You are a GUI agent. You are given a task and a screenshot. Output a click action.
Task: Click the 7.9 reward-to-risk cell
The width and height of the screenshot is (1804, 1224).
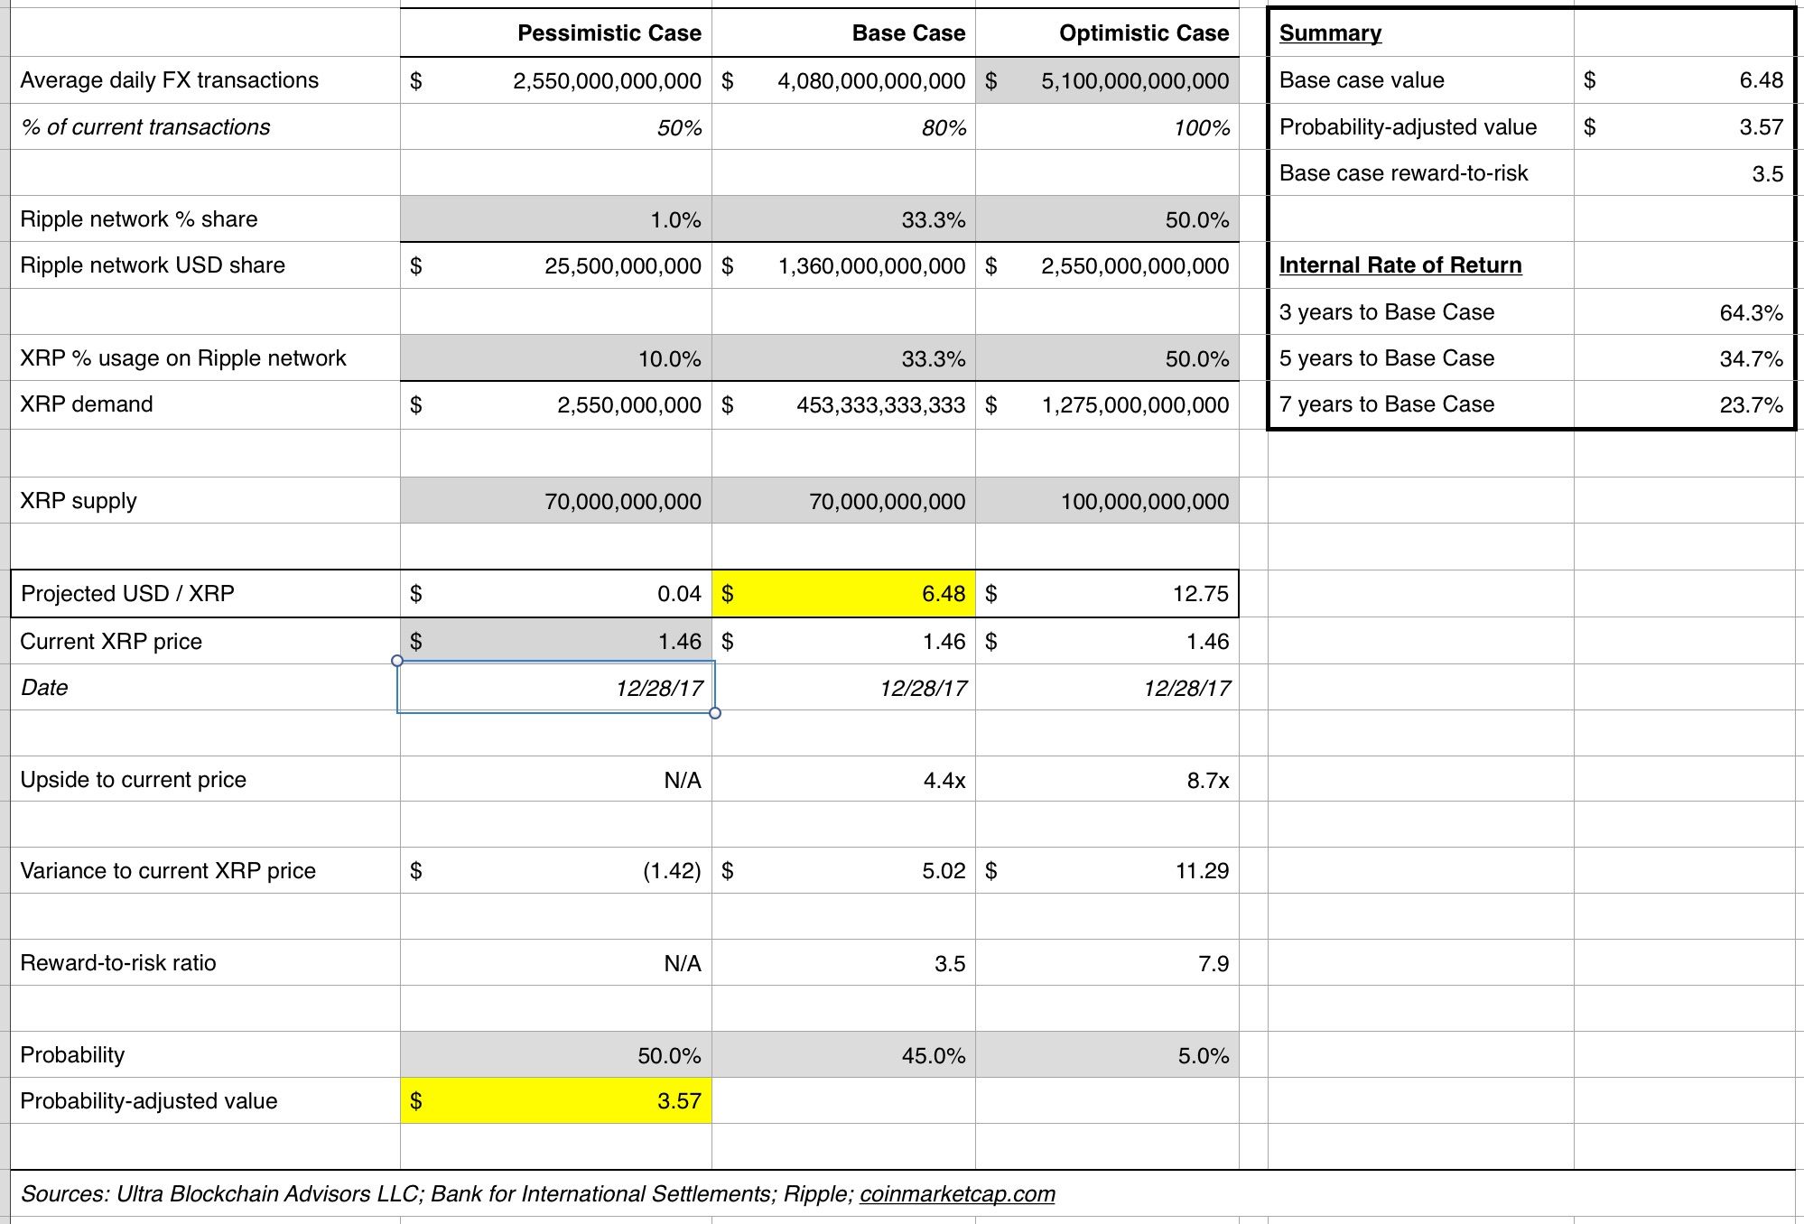click(x=1107, y=963)
